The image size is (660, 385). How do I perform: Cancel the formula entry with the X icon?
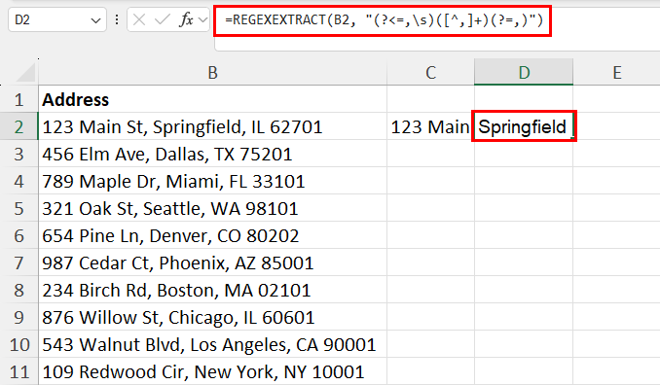pos(139,19)
